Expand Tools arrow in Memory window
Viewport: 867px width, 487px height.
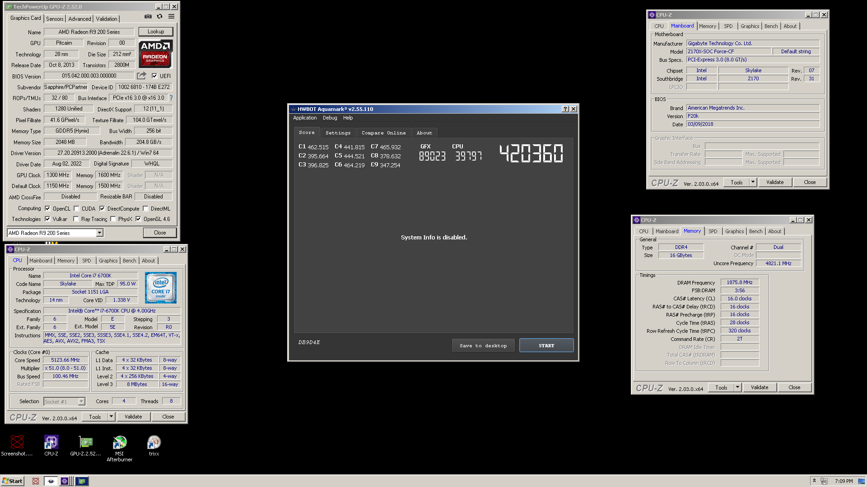tap(737, 387)
